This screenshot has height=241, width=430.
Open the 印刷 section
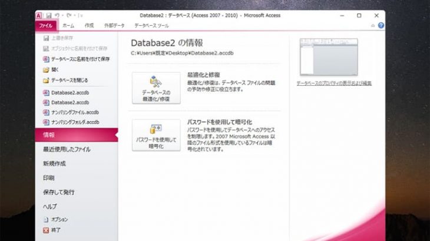[x=48, y=178]
